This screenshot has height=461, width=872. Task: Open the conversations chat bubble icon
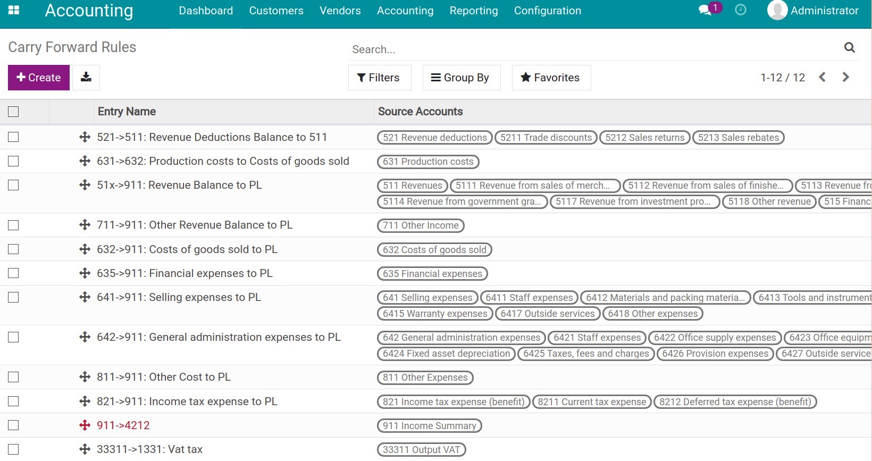[x=705, y=10]
